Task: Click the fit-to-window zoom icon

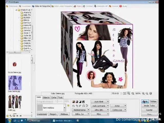Action: tap(125, 93)
